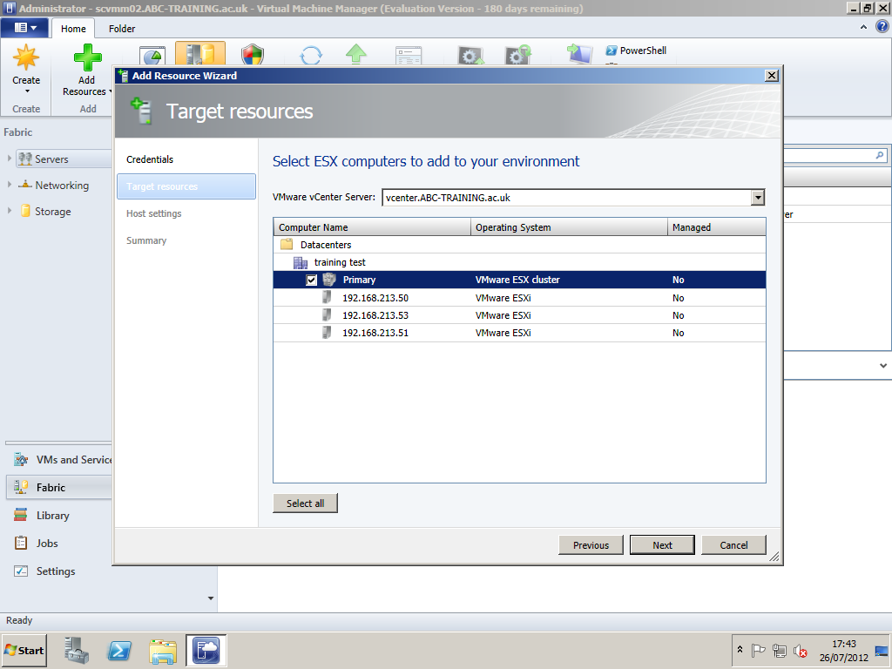This screenshot has width=892, height=669.
Task: Click the training test datacenter icon
Action: pyautogui.click(x=301, y=262)
